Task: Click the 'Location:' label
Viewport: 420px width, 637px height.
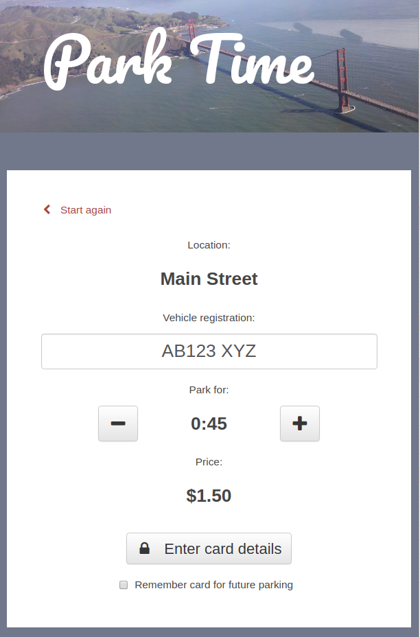Action: [x=209, y=245]
